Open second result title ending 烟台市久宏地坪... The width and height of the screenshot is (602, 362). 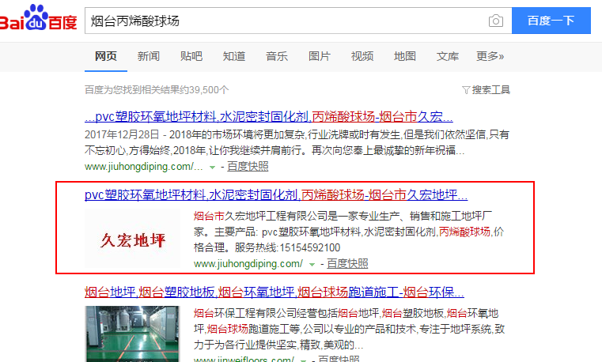[276, 195]
